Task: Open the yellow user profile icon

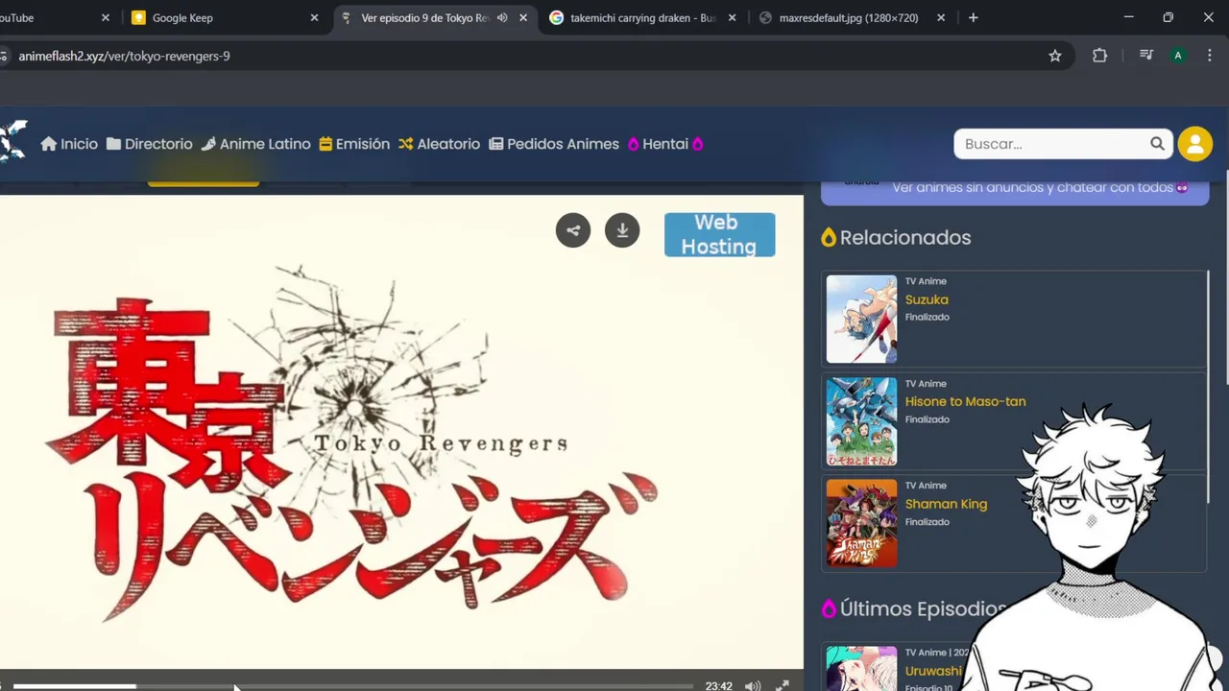Action: tap(1195, 144)
